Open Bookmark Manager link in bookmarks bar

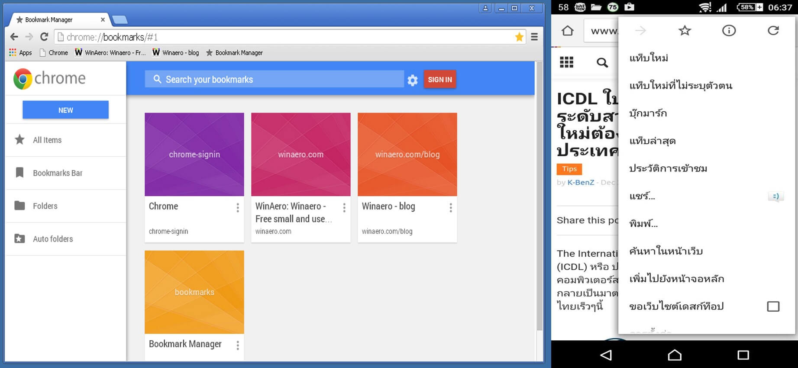click(234, 52)
